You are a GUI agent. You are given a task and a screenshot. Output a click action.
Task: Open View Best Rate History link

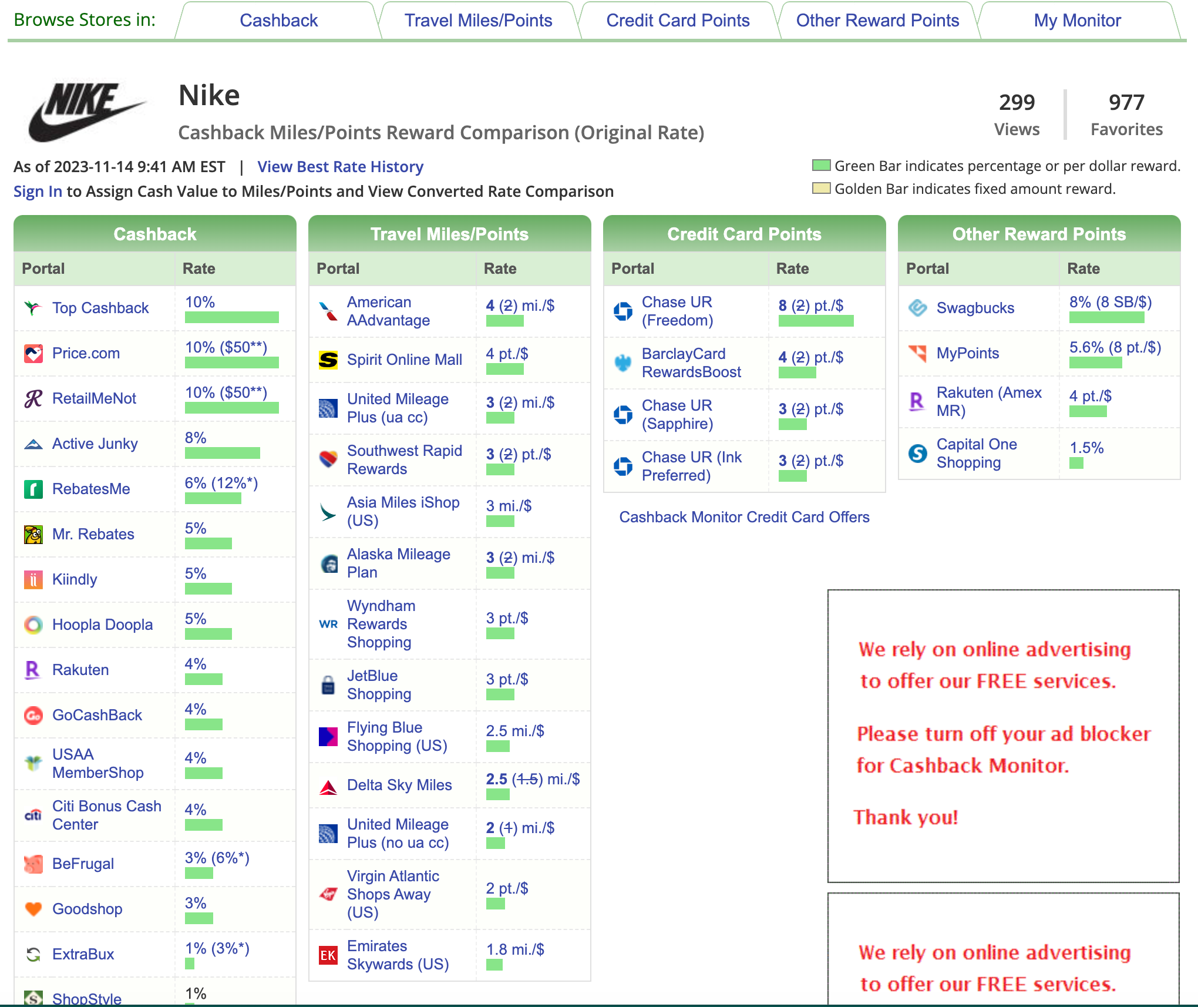click(340, 167)
